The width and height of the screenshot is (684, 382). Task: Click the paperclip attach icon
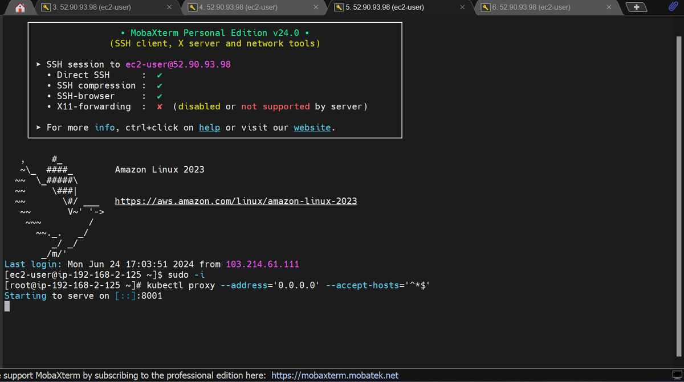coord(674,7)
